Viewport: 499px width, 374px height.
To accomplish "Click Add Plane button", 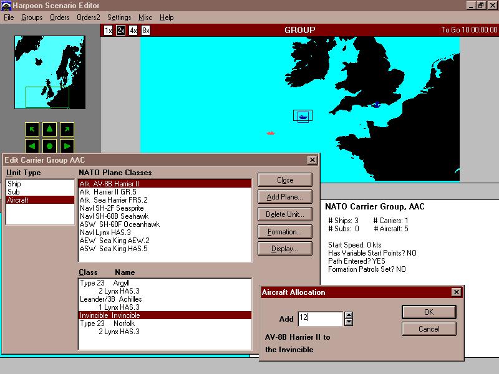I will click(x=285, y=197).
